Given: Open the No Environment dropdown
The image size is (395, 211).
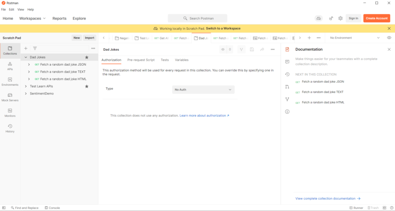Looking at the screenshot, I should point(355,38).
